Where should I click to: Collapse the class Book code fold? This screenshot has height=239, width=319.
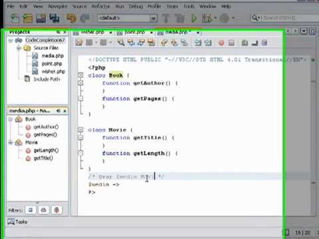[80, 75]
